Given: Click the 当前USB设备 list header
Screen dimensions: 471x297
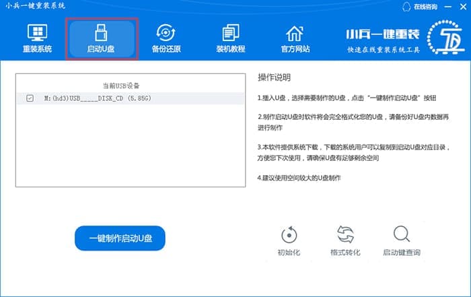Looking at the screenshot, I should [x=121, y=86].
